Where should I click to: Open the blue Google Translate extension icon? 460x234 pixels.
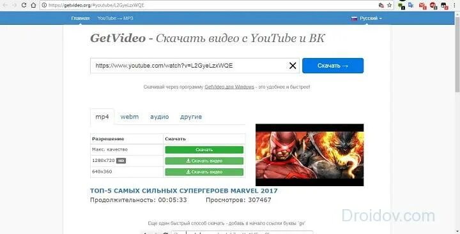pos(411,5)
